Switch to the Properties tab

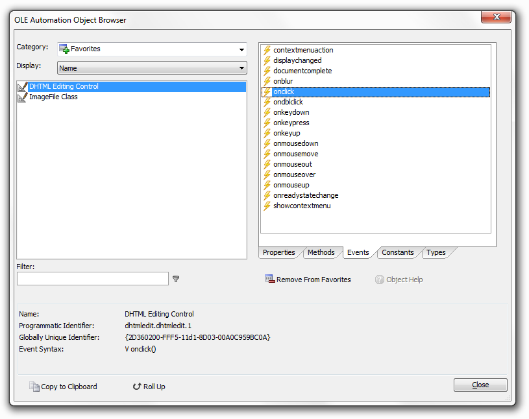click(278, 252)
